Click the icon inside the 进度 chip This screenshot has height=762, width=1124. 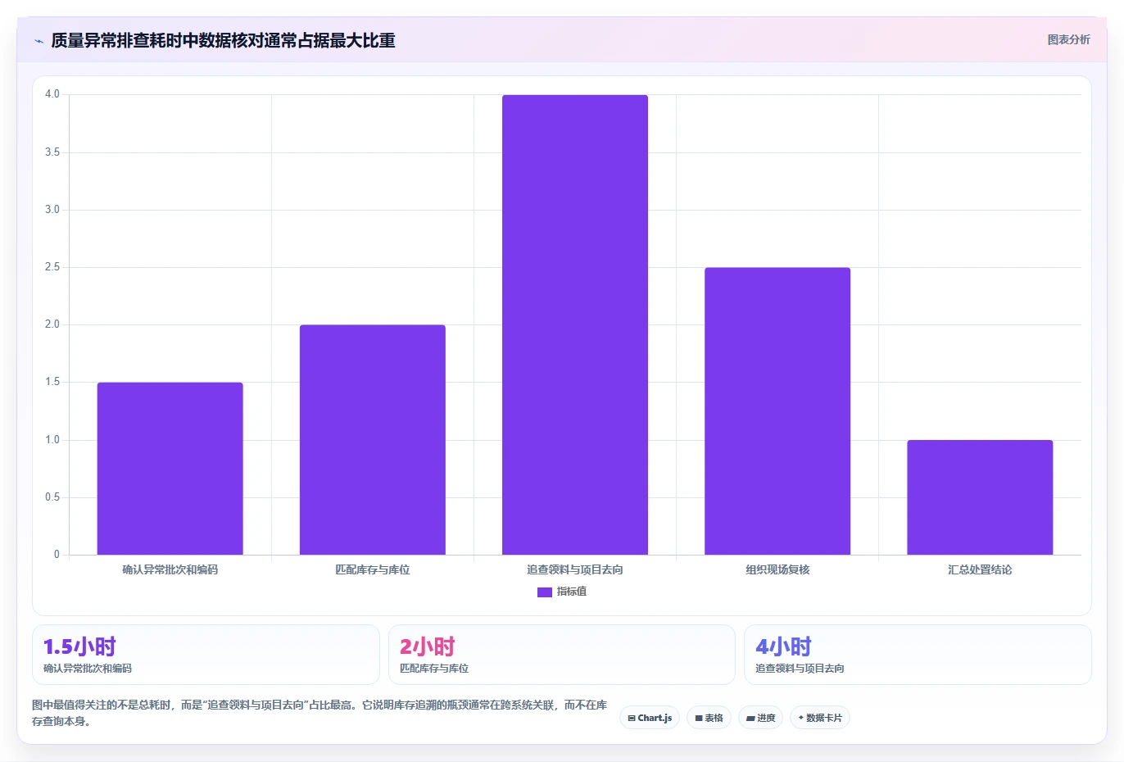click(x=750, y=718)
